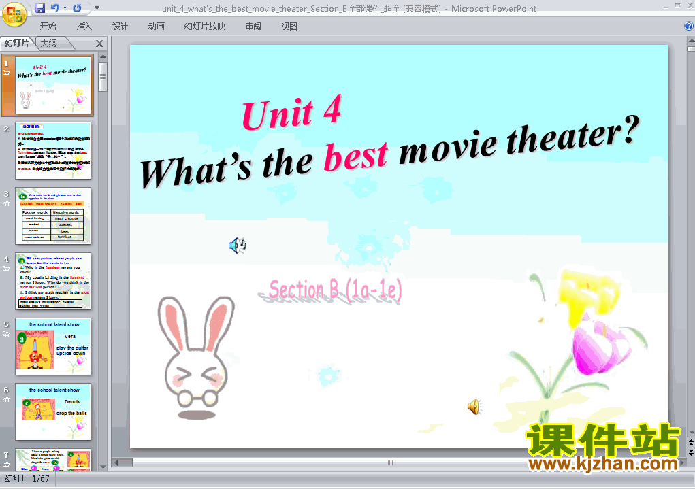
Task: Click the animation star icon under slide 3
Action: (6, 203)
